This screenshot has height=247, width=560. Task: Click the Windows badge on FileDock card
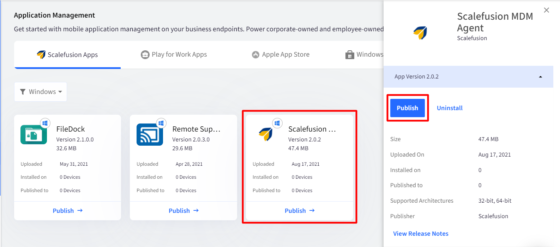pyautogui.click(x=45, y=123)
